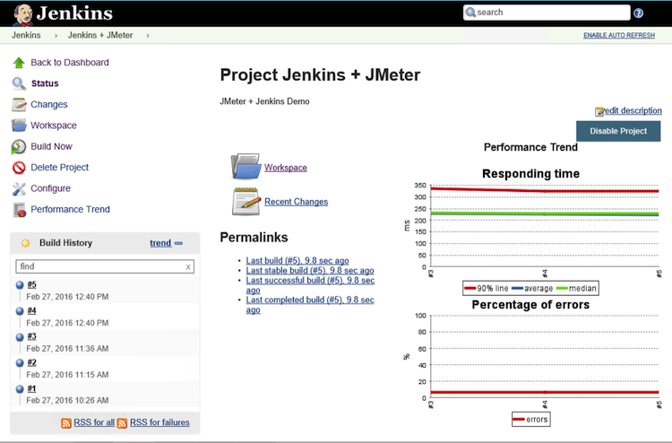
Task: Click the Build History sun weather icon
Action: [x=26, y=243]
